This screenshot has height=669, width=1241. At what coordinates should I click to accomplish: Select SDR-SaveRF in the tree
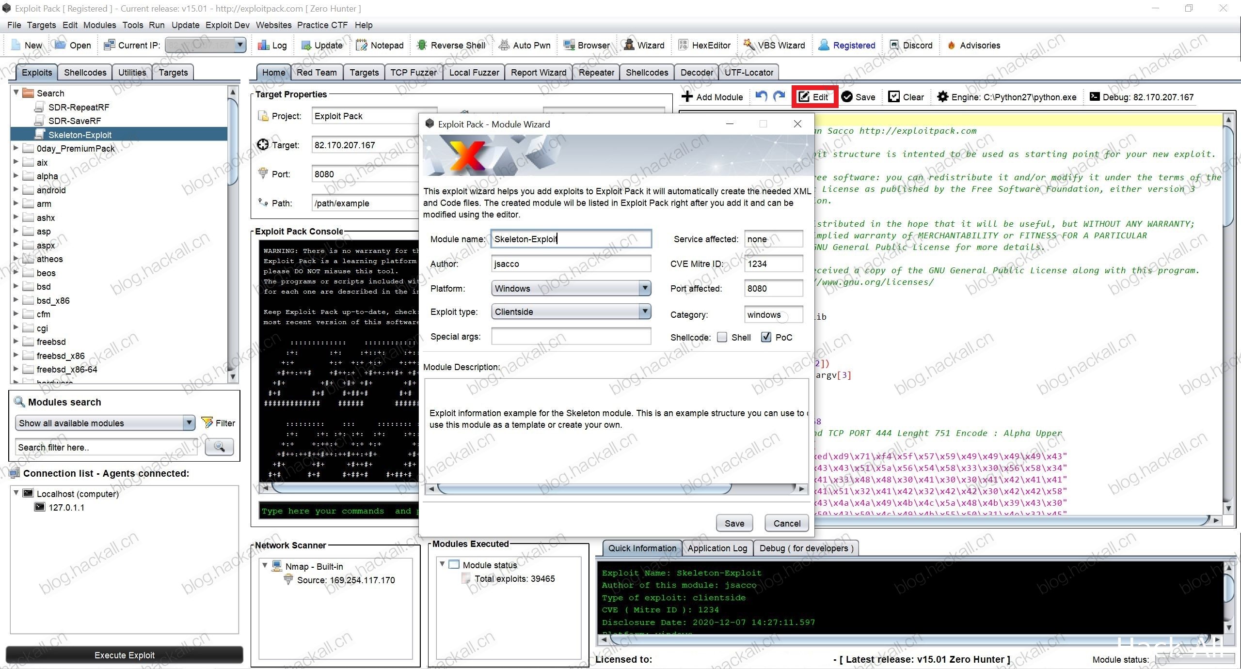pos(69,121)
